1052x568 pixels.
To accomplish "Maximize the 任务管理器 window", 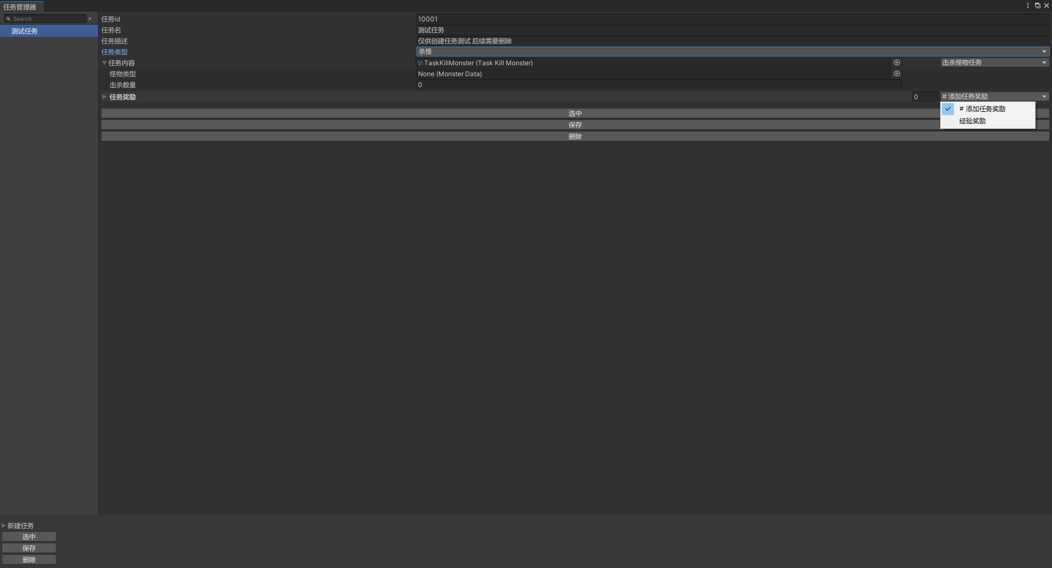I will 1037,5.
